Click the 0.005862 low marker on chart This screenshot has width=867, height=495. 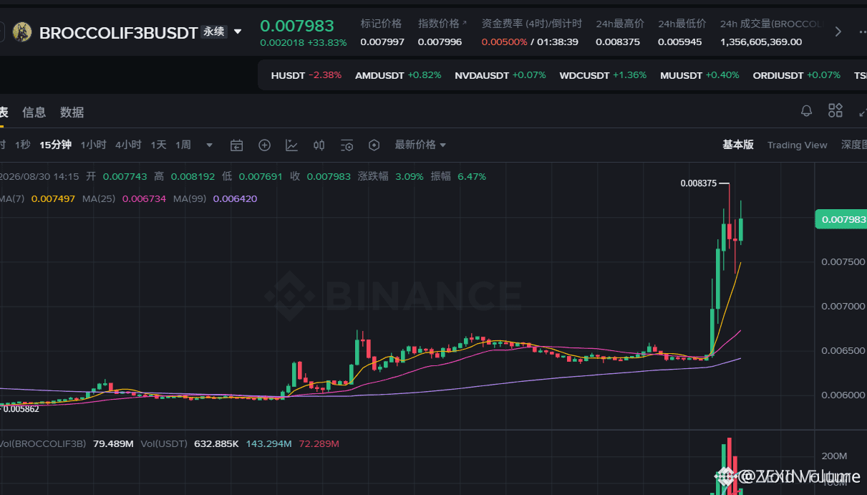(x=21, y=408)
